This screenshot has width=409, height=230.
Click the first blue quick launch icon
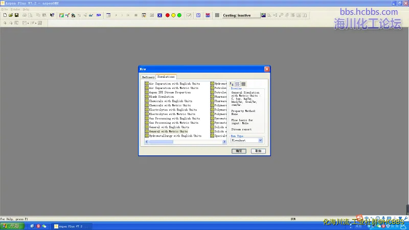click(x=32, y=226)
